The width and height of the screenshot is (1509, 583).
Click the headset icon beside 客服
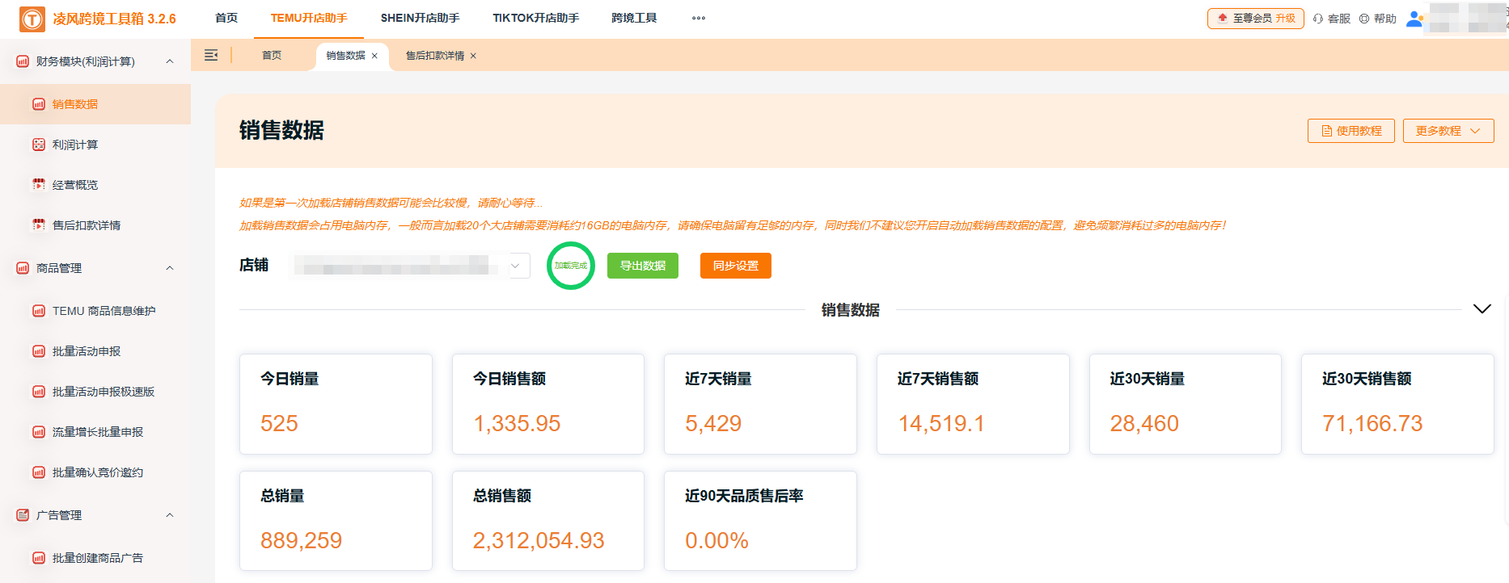(x=1318, y=19)
